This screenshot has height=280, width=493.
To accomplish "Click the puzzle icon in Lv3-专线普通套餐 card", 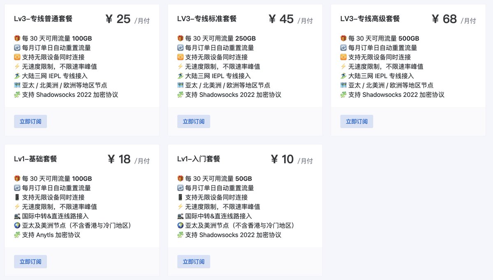I will (x=17, y=94).
